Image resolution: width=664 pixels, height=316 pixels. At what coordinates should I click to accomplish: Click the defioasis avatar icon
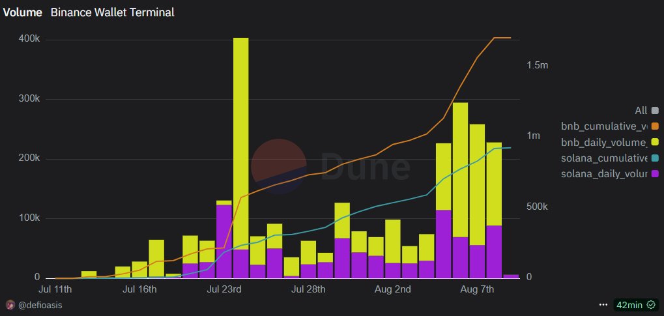point(10,304)
